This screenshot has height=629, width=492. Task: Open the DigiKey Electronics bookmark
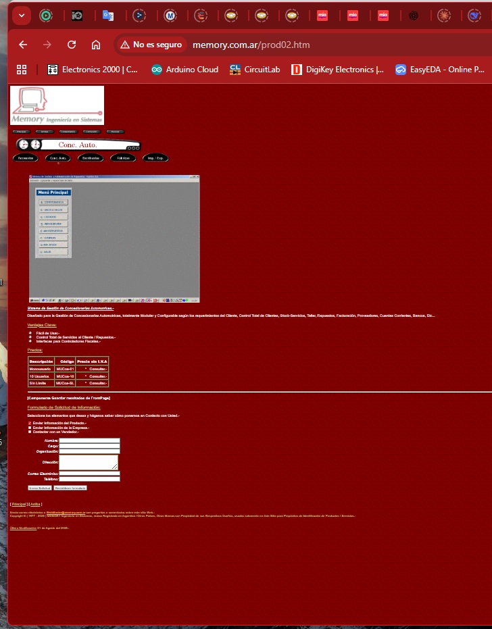click(x=337, y=70)
